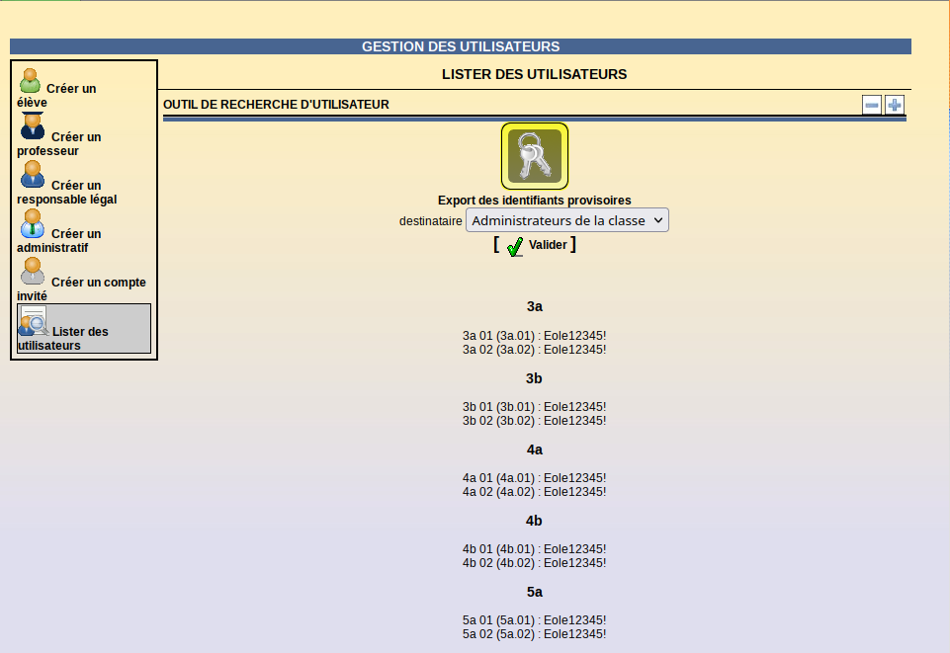
Task: Click the GESTION DES UTILISATEURS banner
Action: [461, 46]
